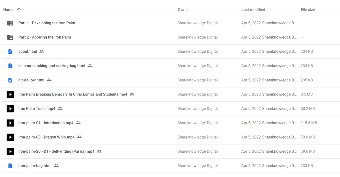Click the document icon for chin-na-catching-and-seizing-bag.html
This screenshot has width=340, height=177.
click(x=10, y=66)
